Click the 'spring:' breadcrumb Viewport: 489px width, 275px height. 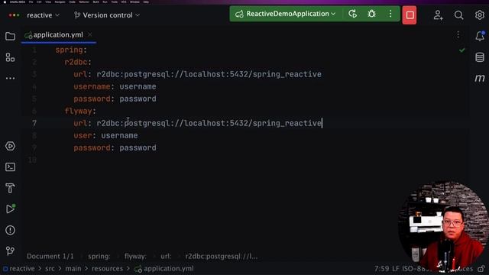[x=99, y=257]
